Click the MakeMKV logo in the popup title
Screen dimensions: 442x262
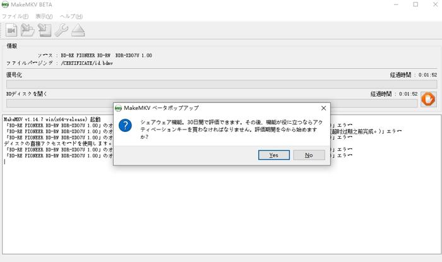(x=118, y=108)
